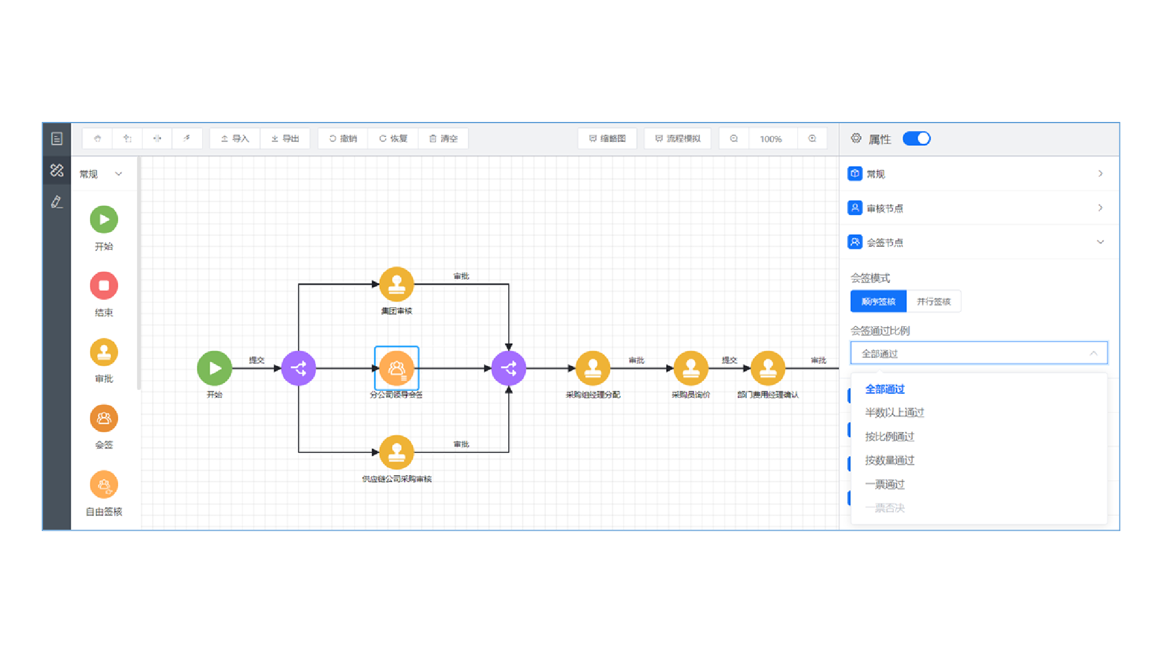Select 顺序签核 sign mode
The width and height of the screenshot is (1162, 654).
pyautogui.click(x=878, y=301)
